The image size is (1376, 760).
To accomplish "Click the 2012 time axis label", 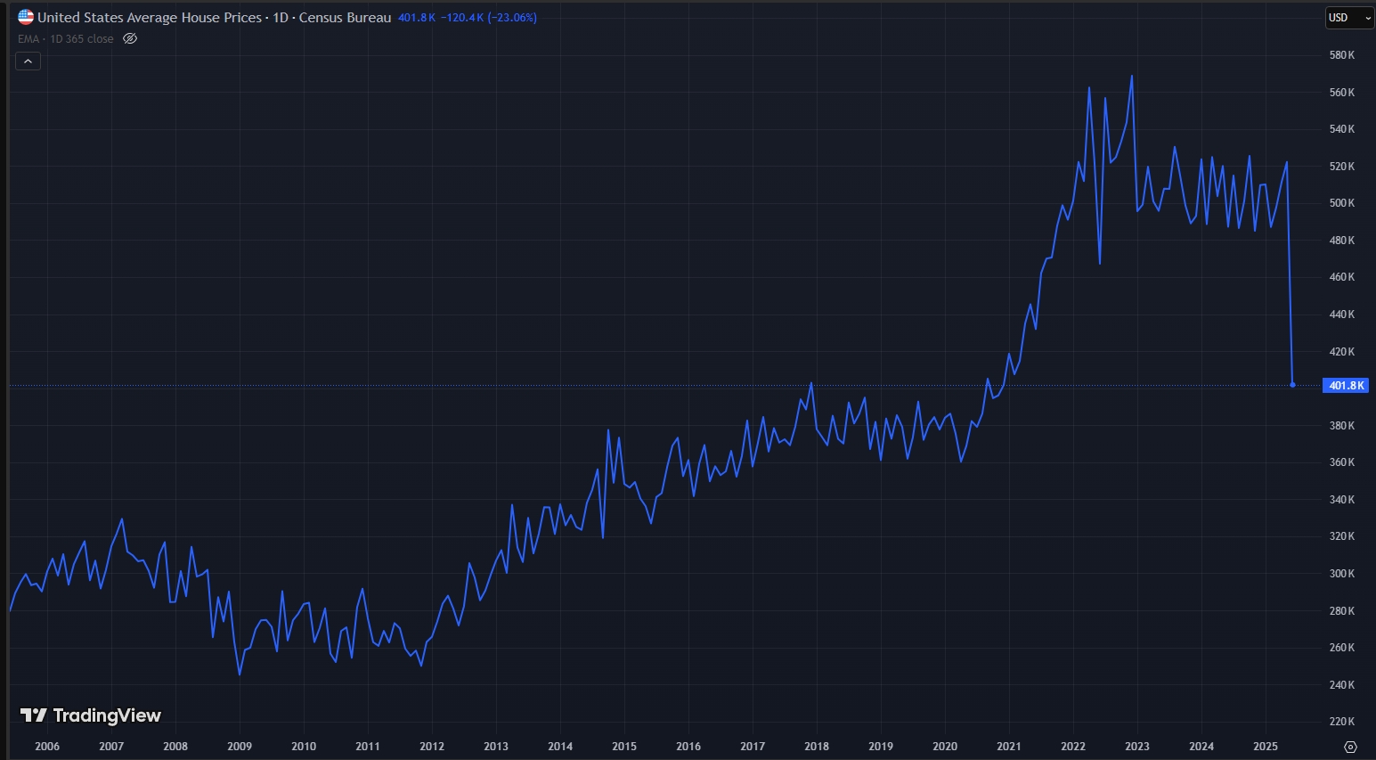I will point(432,747).
